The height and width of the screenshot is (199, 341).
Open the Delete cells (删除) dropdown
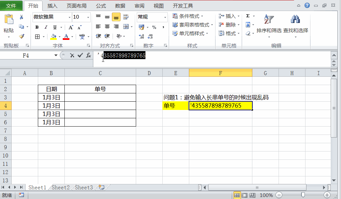[239, 25]
